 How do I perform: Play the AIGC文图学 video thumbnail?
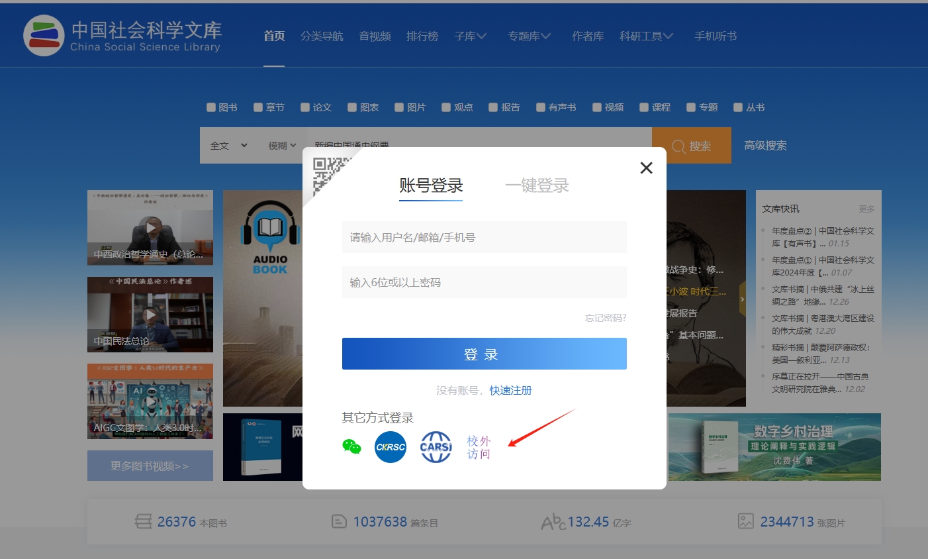[150, 401]
